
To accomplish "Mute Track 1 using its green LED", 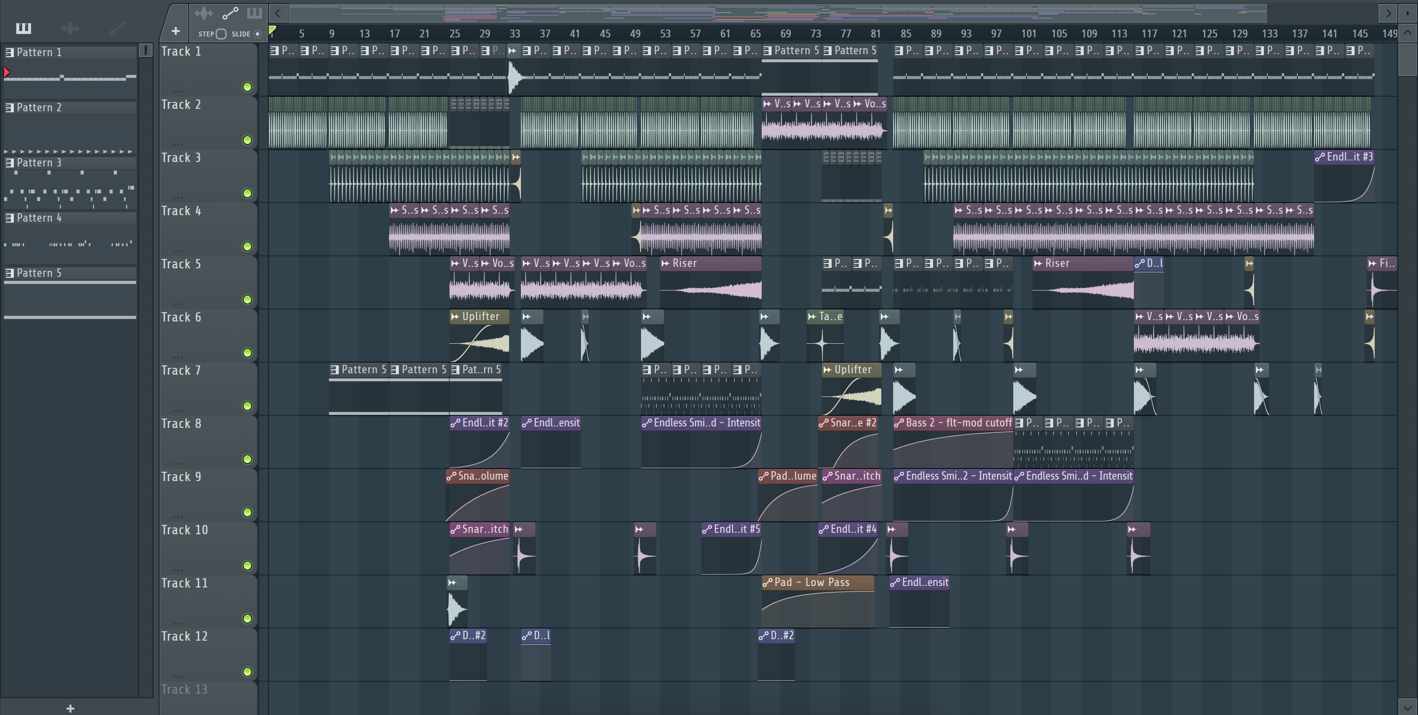I will (248, 87).
